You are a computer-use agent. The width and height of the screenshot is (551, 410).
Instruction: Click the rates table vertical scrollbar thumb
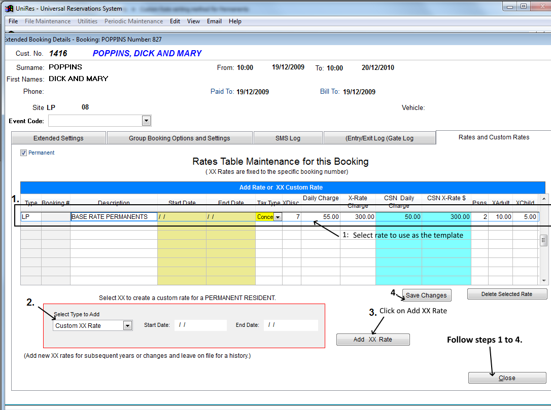(x=543, y=240)
